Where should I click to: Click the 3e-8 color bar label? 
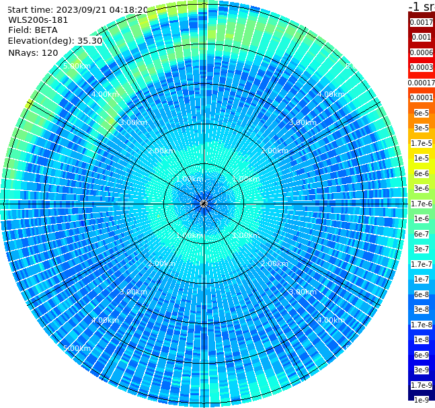point(422,309)
